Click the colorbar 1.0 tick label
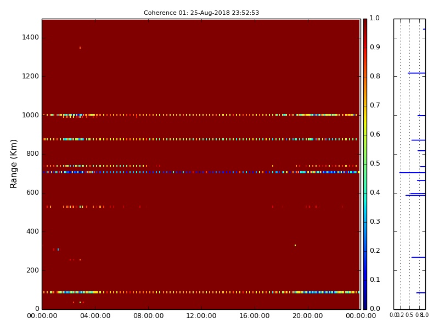 coord(375,18)
